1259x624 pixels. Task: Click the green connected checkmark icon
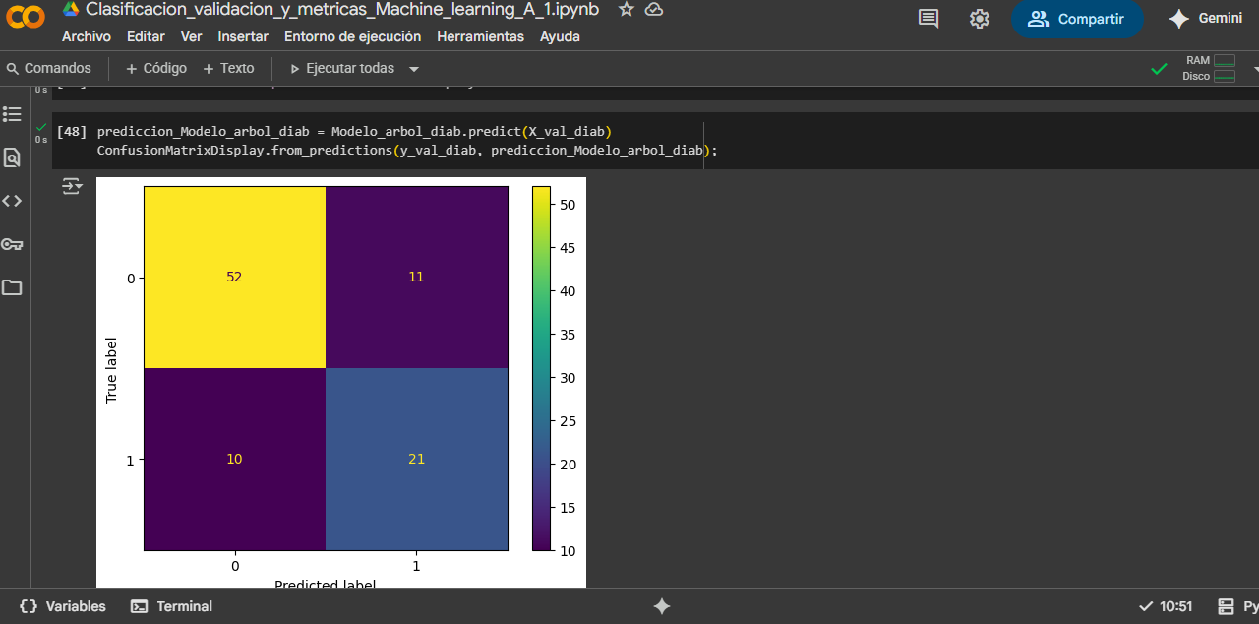coord(1160,69)
